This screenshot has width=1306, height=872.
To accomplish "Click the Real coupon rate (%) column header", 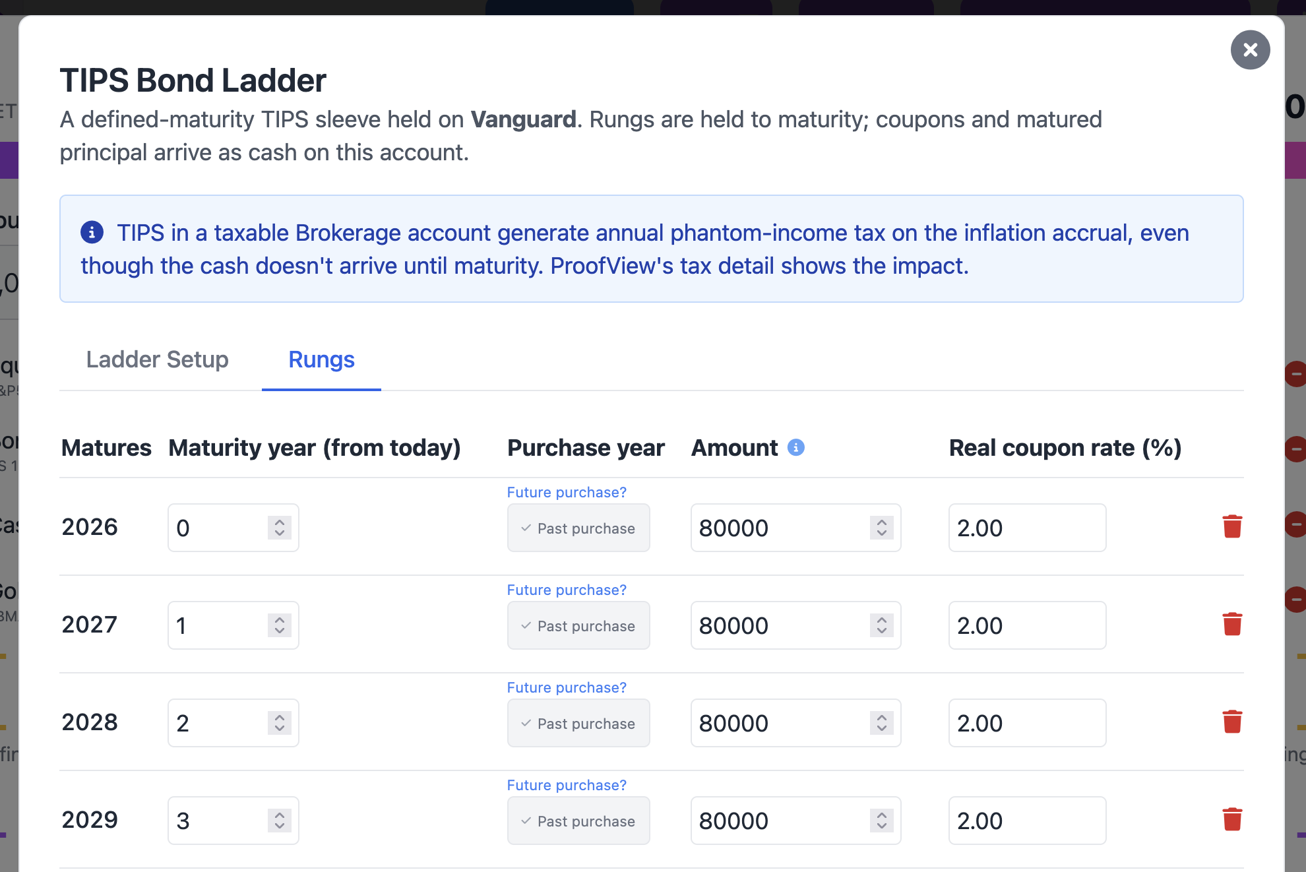I will (x=1065, y=448).
